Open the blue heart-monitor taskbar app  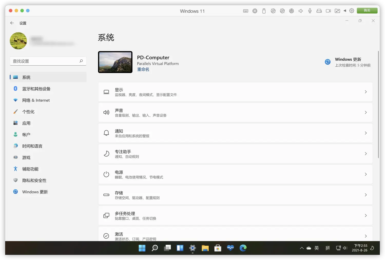click(x=230, y=248)
